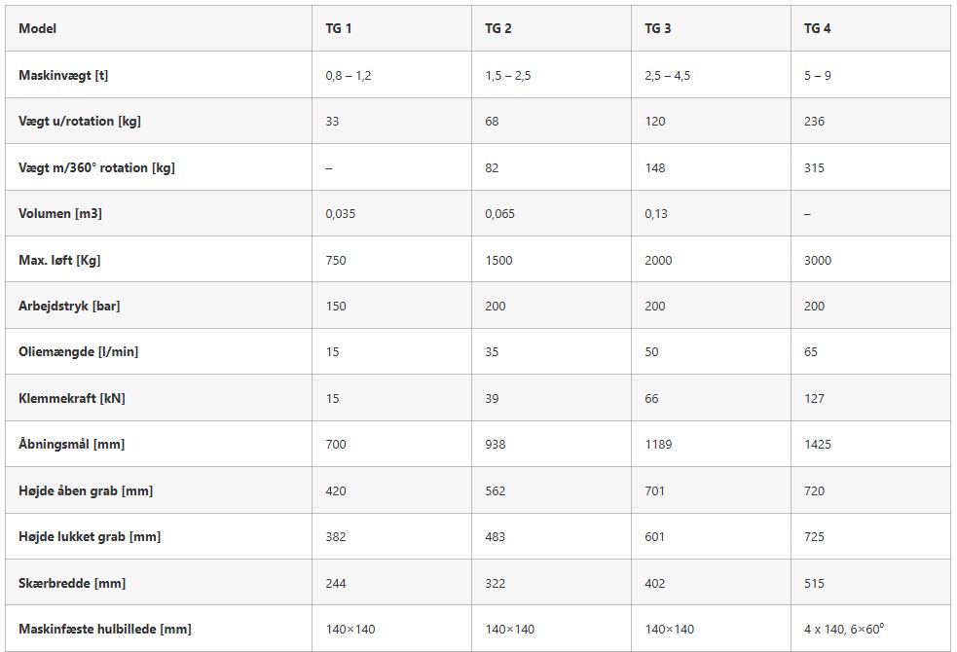Click the Oliemængde value 65 cell
The height and width of the screenshot is (652, 957).
tap(811, 351)
